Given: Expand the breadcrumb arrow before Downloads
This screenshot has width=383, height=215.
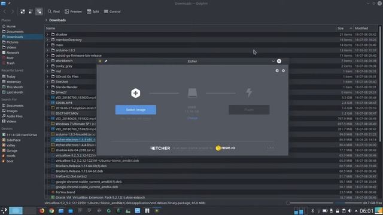Looking at the screenshot, I should pos(47,20).
